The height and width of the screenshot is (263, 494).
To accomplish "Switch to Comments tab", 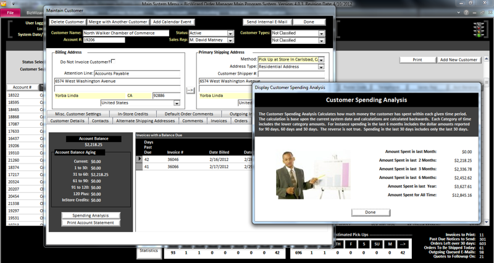I will (193, 120).
